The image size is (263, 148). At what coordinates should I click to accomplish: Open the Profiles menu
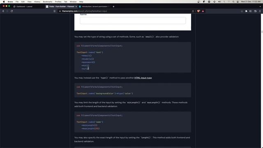coord(58,2)
